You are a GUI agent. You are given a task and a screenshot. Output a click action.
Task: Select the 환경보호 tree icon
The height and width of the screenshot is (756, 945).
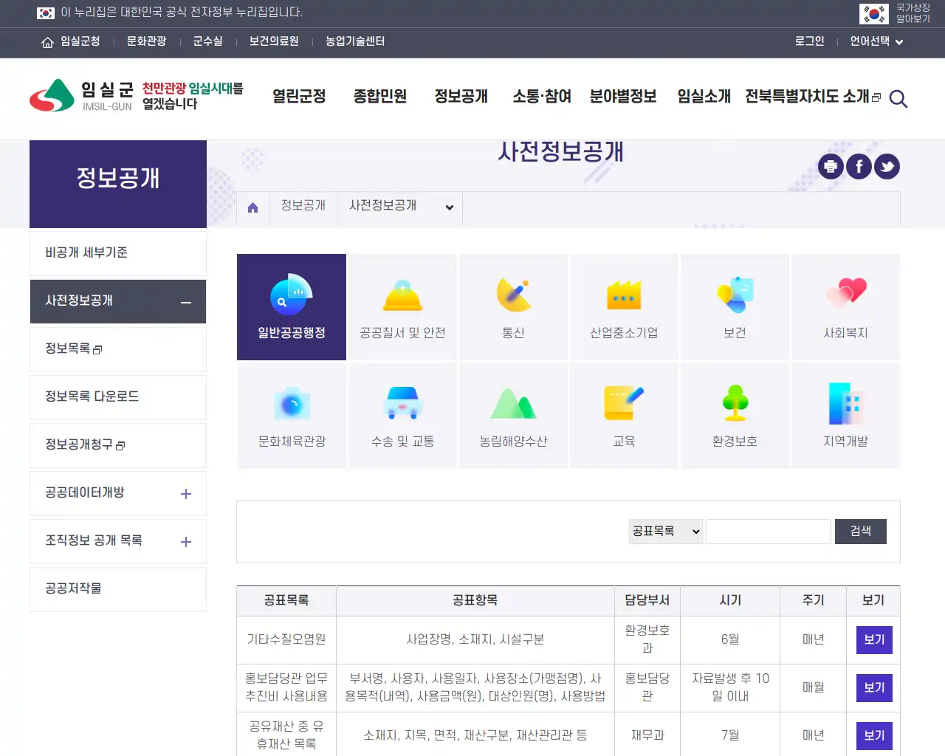[735, 403]
